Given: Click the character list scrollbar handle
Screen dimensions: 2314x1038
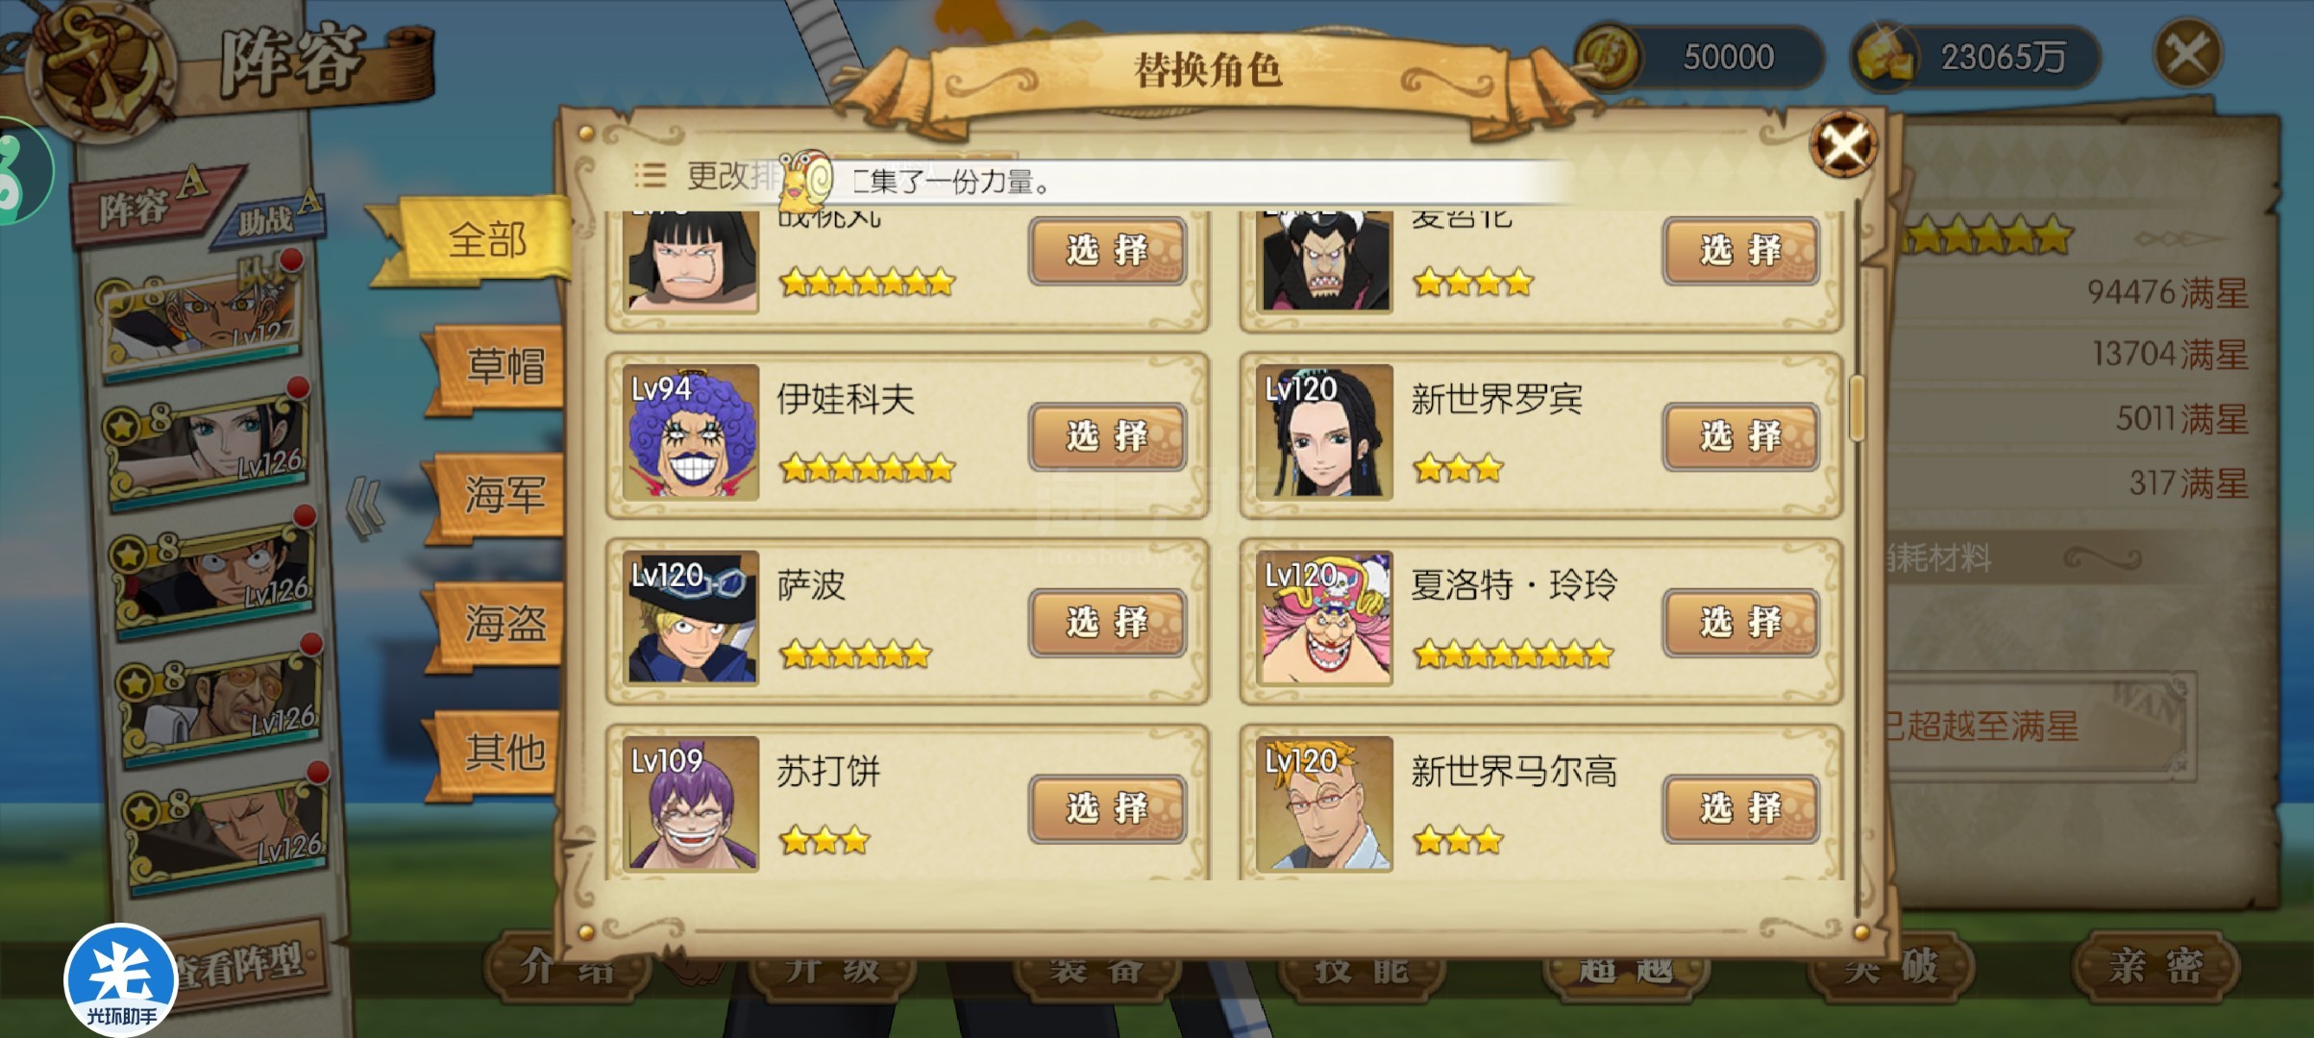Looking at the screenshot, I should click(1857, 408).
